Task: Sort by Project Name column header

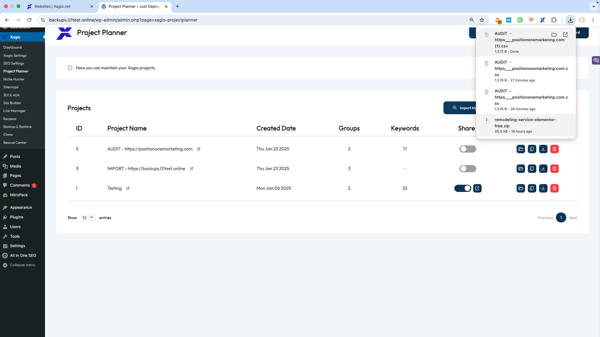Action: 127,128
